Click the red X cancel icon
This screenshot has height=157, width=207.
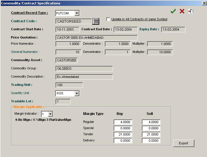(x=182, y=11)
